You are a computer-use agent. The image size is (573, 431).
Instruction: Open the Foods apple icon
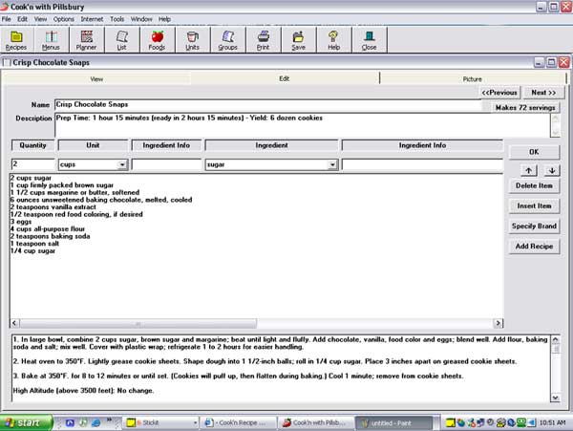[x=157, y=40]
